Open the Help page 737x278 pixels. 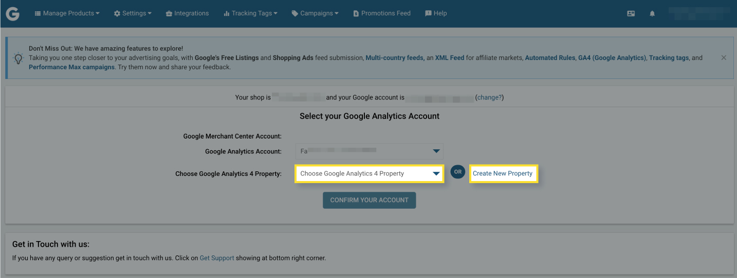click(436, 13)
